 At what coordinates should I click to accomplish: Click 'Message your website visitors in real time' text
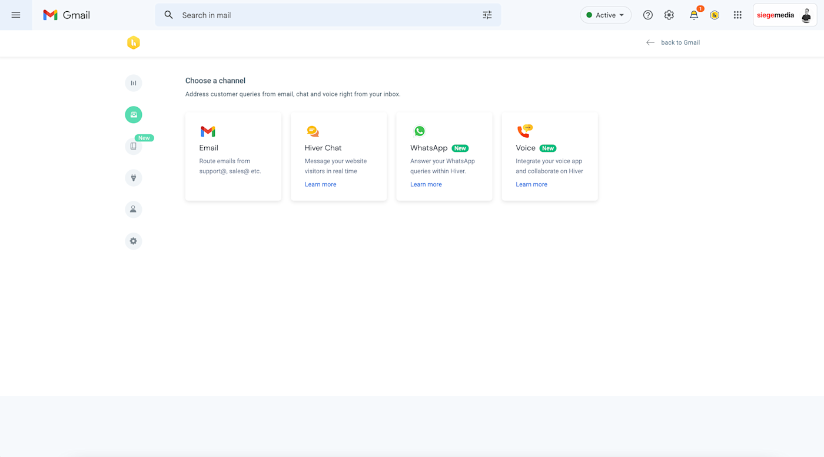335,166
